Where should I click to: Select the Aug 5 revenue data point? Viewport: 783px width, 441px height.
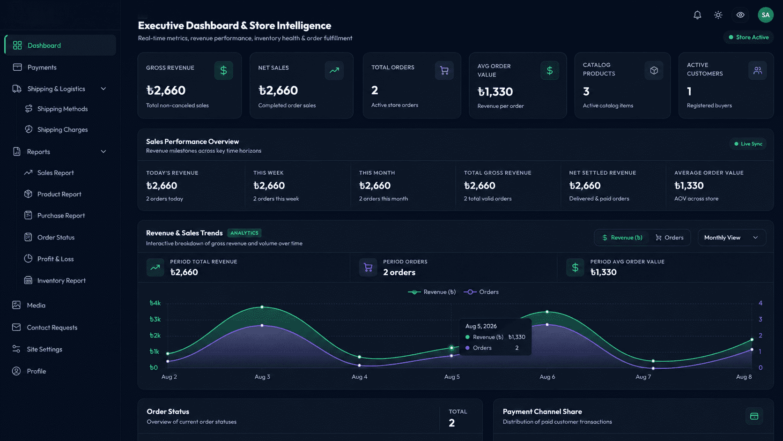click(451, 348)
